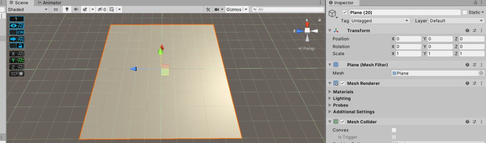Open Transform component preset icon
The height and width of the screenshot is (143, 486).
[x=474, y=31]
